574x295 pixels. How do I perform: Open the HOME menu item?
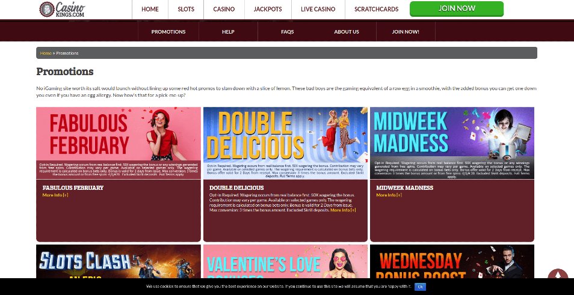pos(150,9)
